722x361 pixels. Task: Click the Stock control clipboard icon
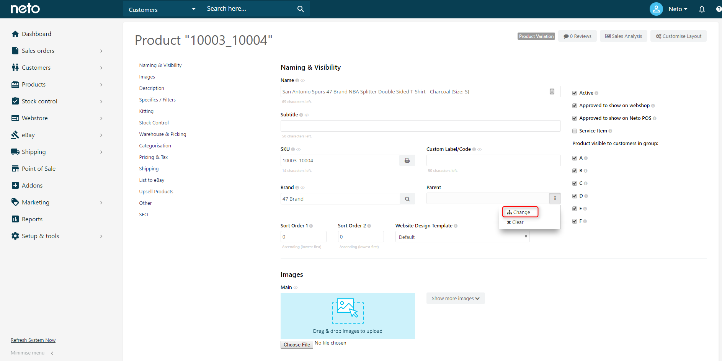[x=15, y=101]
